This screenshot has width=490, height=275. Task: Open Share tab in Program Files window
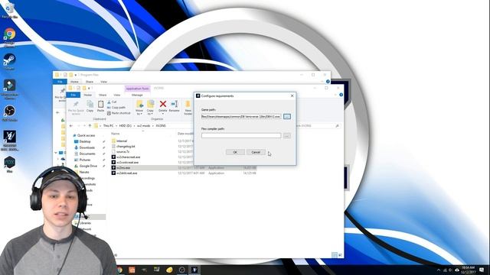tap(90, 82)
